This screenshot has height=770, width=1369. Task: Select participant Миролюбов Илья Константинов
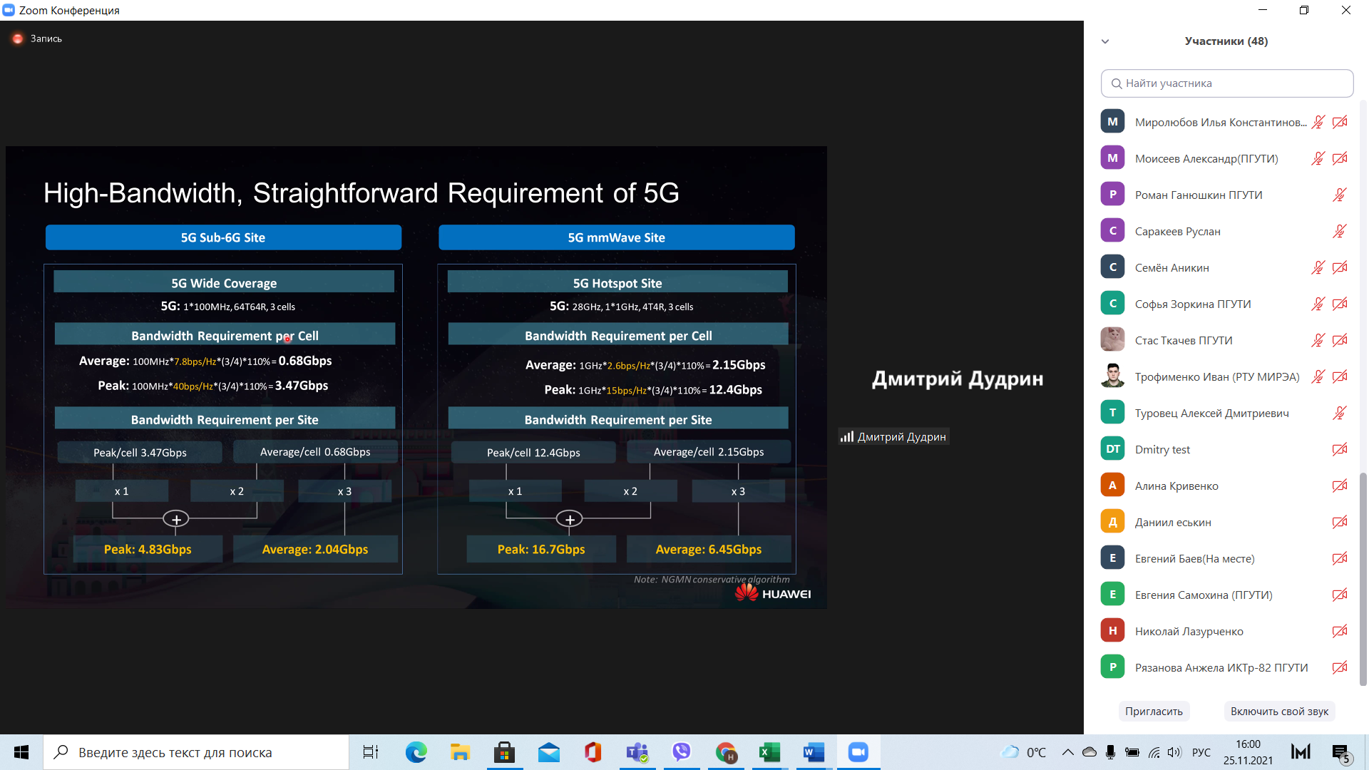1221,122
